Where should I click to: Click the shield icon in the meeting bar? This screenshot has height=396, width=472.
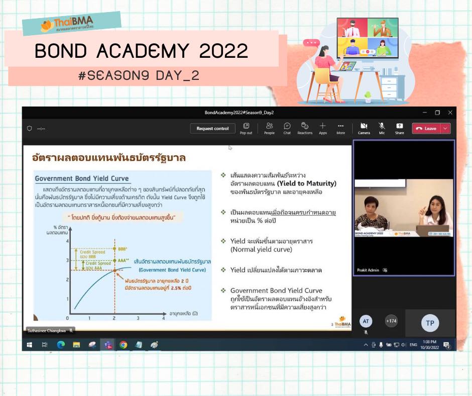coord(29,129)
